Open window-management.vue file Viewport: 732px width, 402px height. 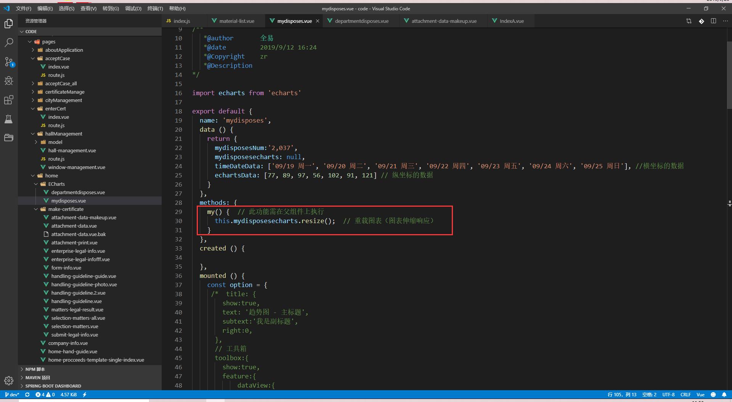point(90,167)
